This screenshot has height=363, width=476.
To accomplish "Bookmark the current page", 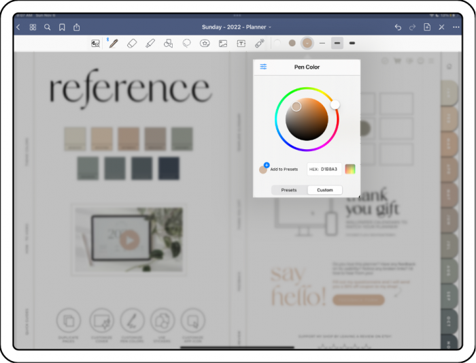I will [62, 27].
